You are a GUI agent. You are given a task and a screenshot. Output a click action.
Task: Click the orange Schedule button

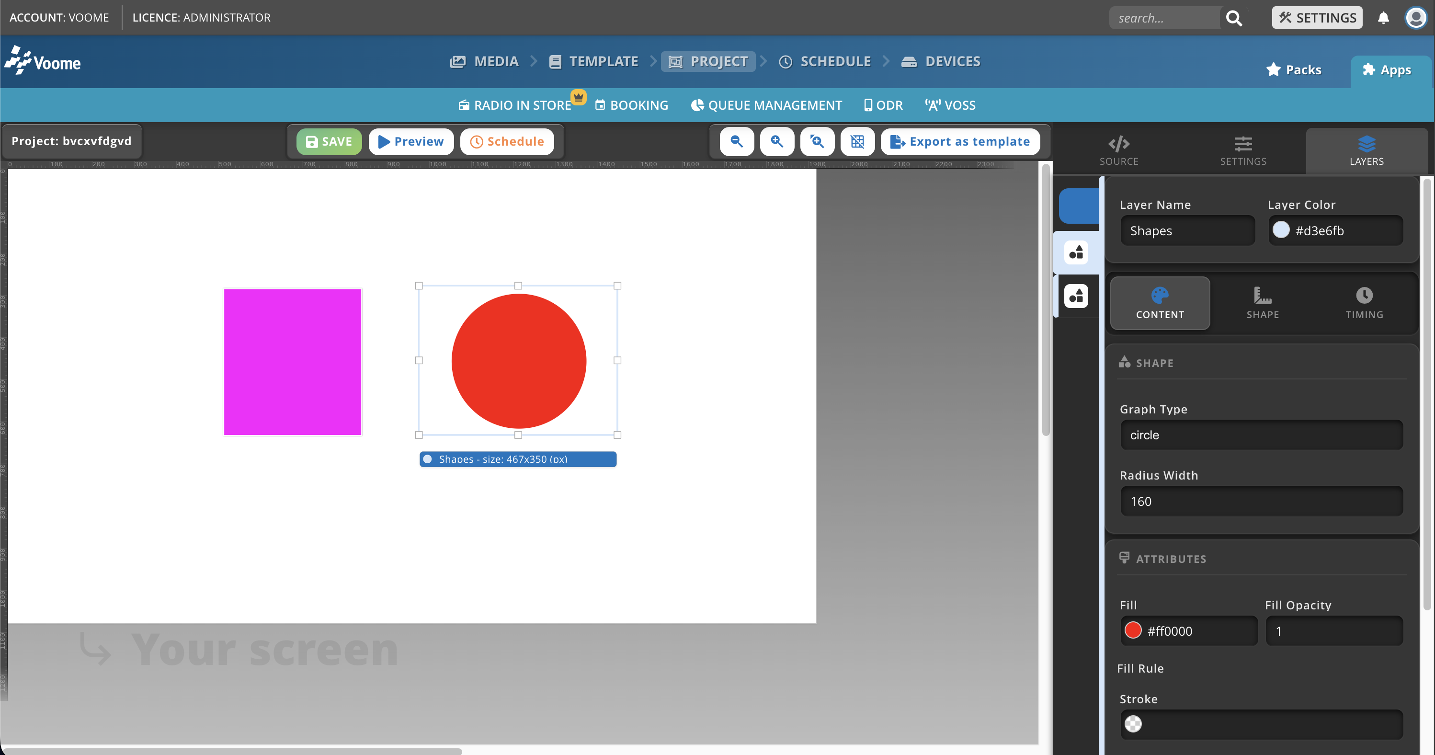pos(507,141)
